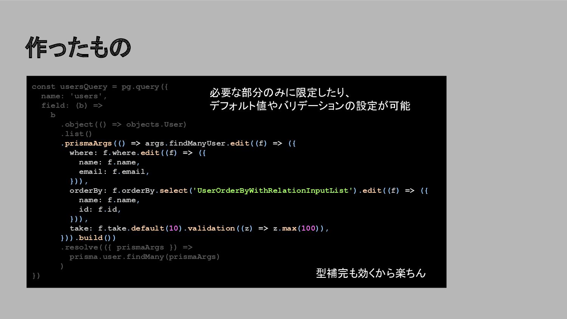Viewport: 567px width, 319px height.
Task: Click the line 'prisma.user.findMany(prismaArgs)'
Action: click(x=145, y=257)
